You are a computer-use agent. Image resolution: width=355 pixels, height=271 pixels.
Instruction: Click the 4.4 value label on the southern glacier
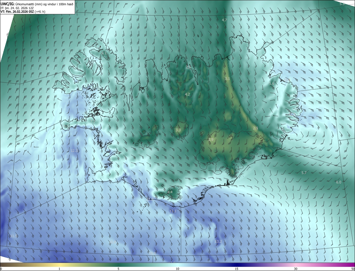tap(170, 192)
